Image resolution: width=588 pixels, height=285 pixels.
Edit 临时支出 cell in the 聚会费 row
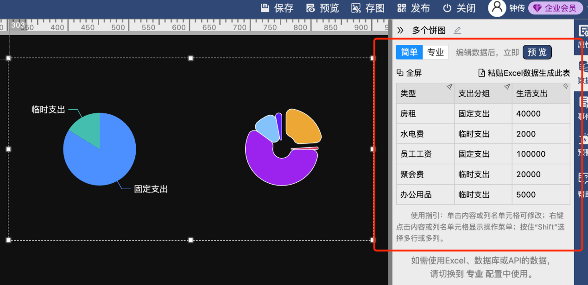pyautogui.click(x=483, y=174)
